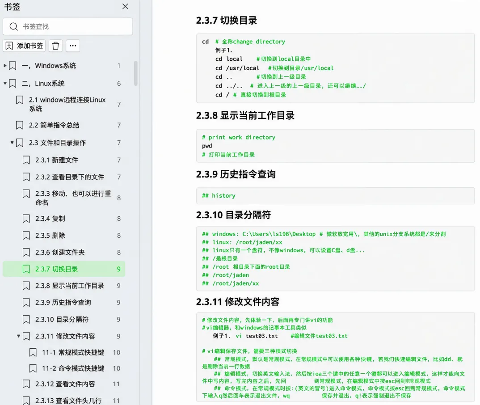Select highlighted 2.3.7 切换目录 bookmark
The image size is (480, 405).
(64, 269)
